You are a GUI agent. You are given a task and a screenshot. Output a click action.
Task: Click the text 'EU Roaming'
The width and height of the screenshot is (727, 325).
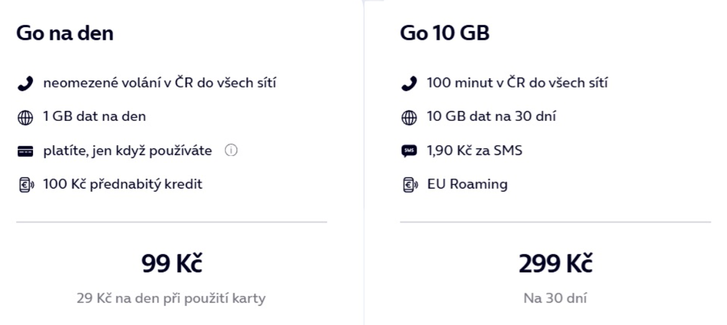coord(467,184)
